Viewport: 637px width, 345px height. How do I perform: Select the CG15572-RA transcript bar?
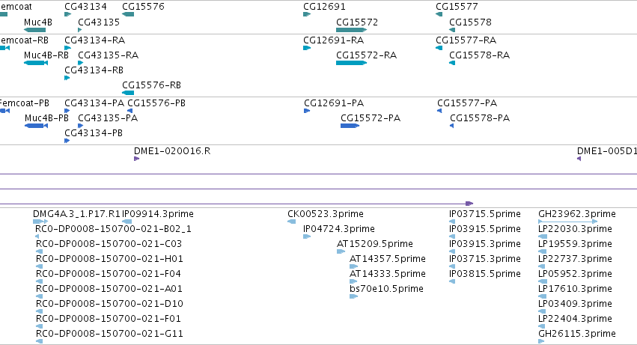pyautogui.click(x=351, y=63)
